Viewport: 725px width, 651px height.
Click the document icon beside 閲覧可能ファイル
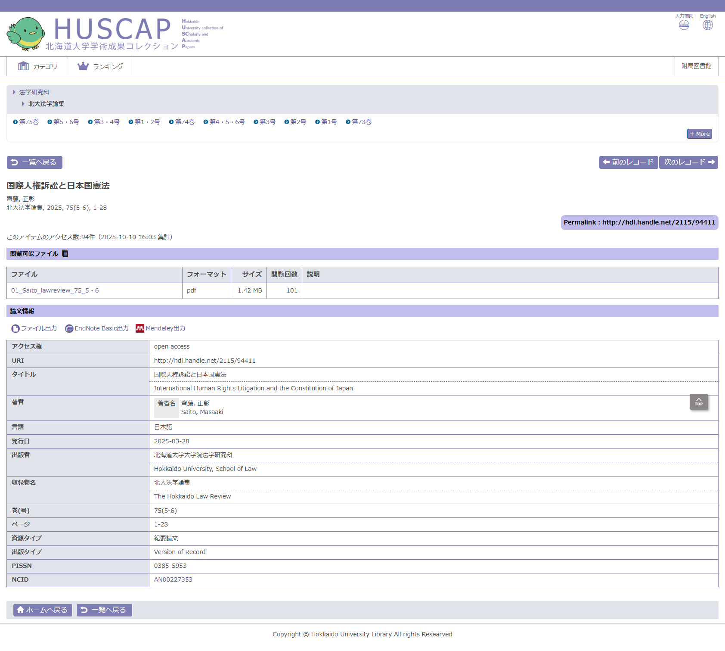[x=65, y=253]
